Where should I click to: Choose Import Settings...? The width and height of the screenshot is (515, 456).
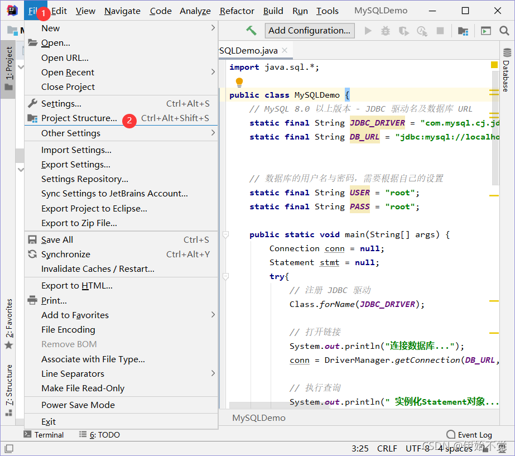pos(121,150)
